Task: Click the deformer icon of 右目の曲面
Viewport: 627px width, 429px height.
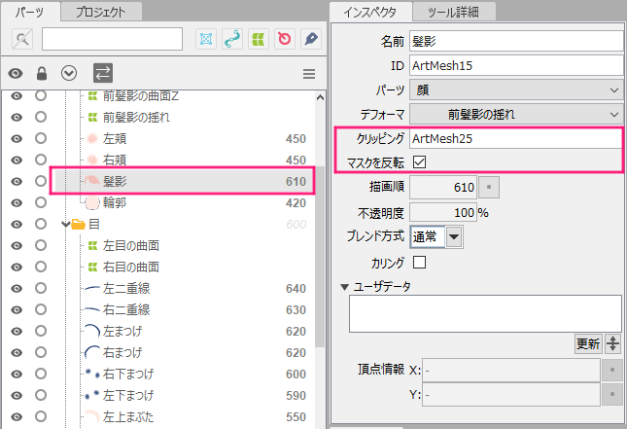Action: (x=92, y=267)
